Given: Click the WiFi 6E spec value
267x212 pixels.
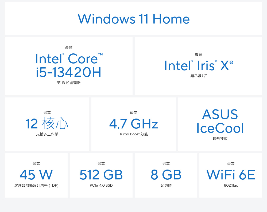Looking at the screenshot, I should click(x=231, y=175).
